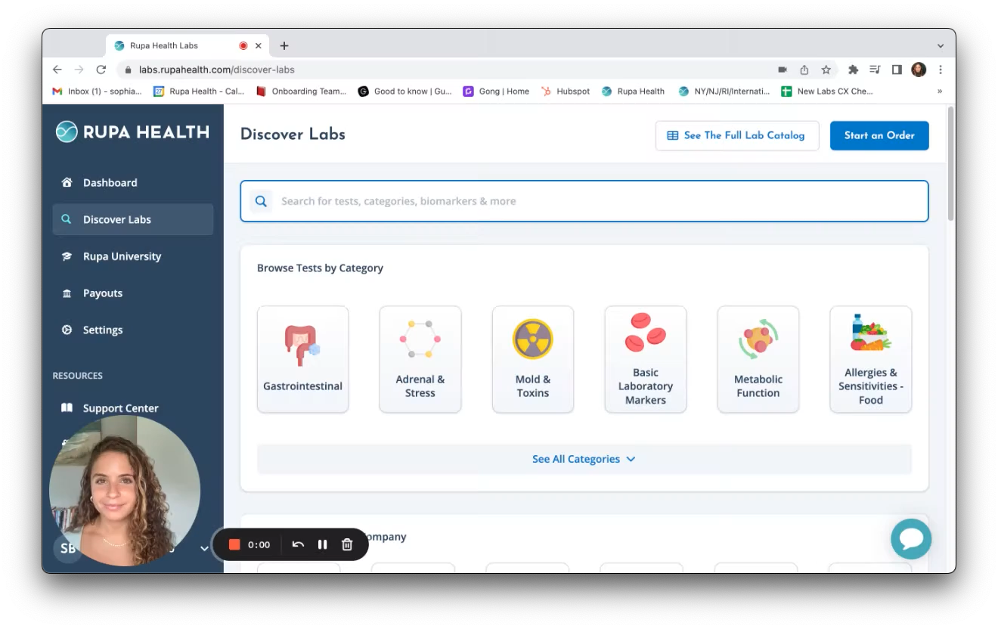
Task: Start an Order
Action: point(879,135)
